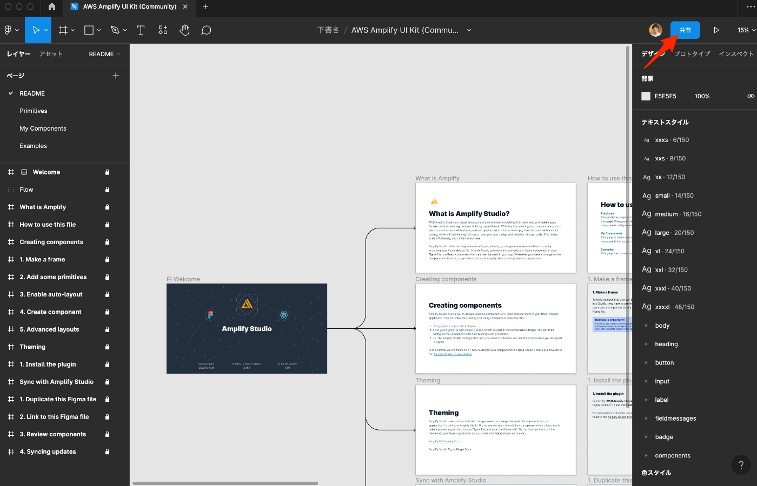
Task: Select the Move tool
Action: 36,30
